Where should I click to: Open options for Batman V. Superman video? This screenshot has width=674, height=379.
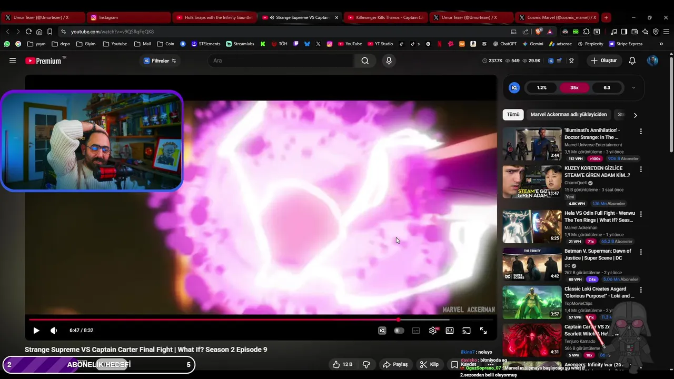click(641, 252)
